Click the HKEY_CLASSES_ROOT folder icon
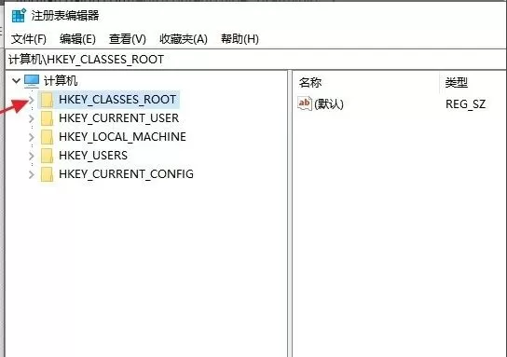507x357 pixels. 48,100
